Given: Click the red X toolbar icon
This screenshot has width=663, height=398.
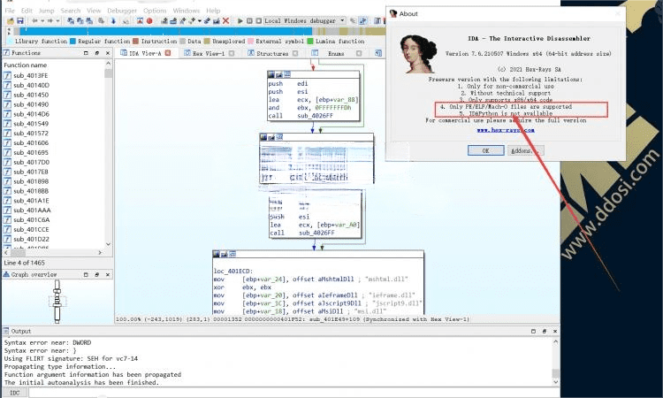Looking at the screenshot, I should coord(225,20).
